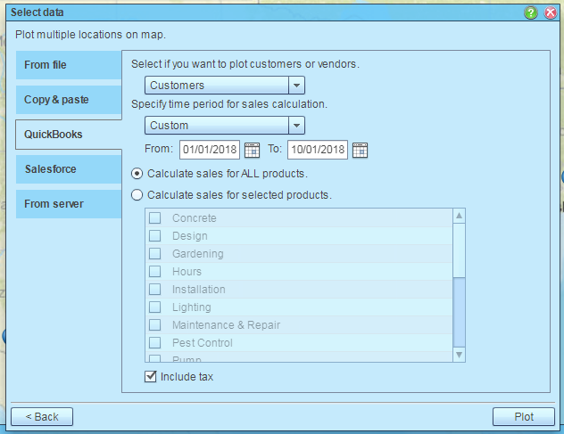Image resolution: width=564 pixels, height=434 pixels.
Task: Click the green help icon
Action: 532,12
